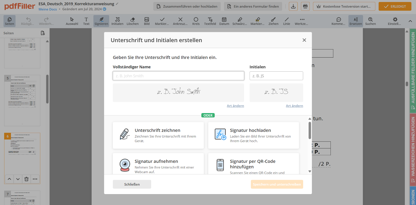Viewport: 416px width, 205px height.
Task: Choose the checkmark Markier tool
Action: pos(162,21)
